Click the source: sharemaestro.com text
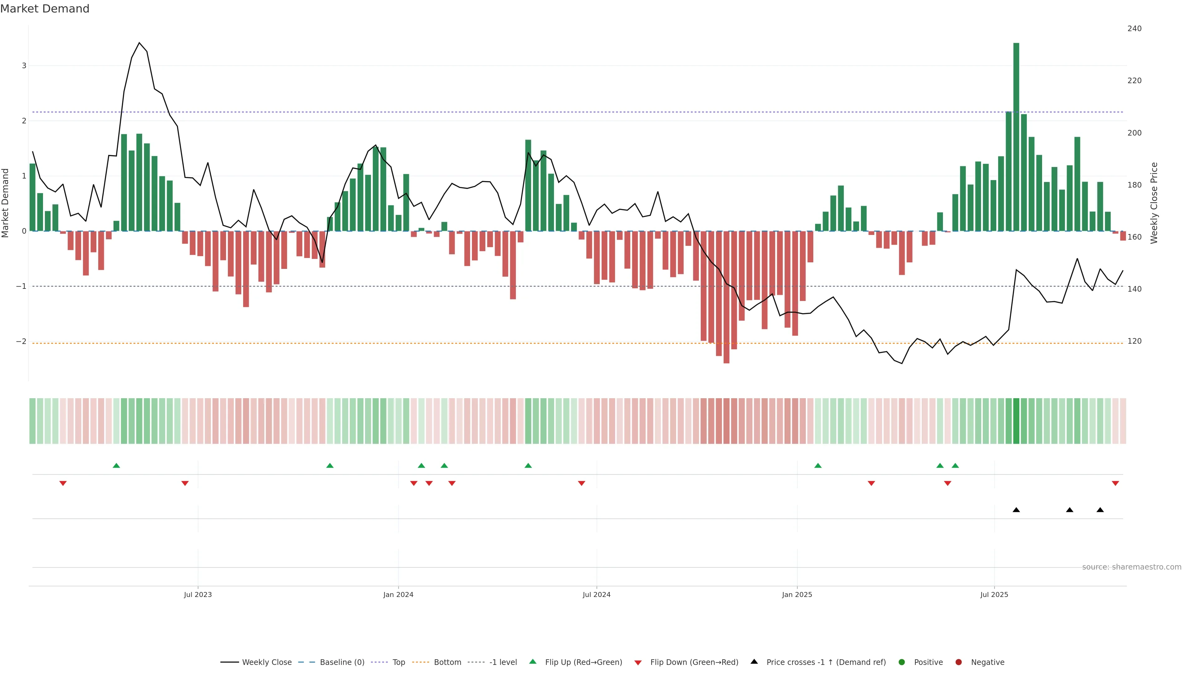Screen dimensions: 1197x673 [x=1132, y=567]
